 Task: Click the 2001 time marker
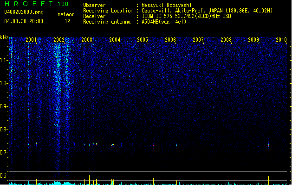click(31, 39)
